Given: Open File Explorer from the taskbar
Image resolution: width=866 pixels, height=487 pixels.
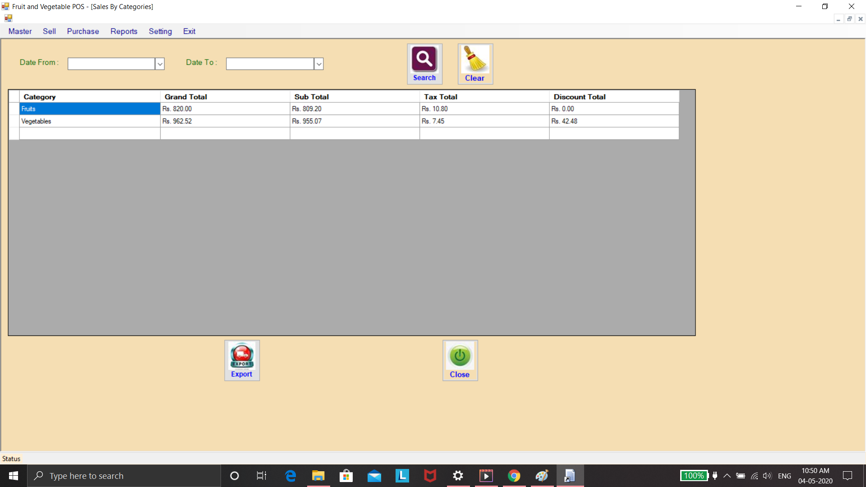Looking at the screenshot, I should (318, 476).
